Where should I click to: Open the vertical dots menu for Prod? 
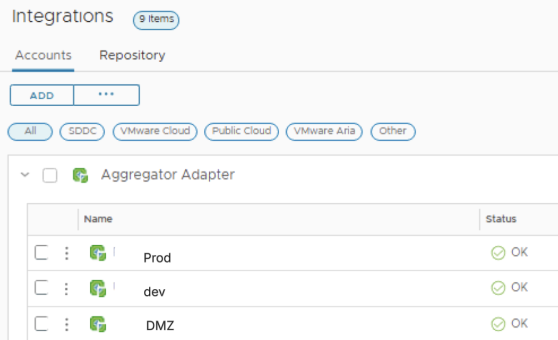pyautogui.click(x=66, y=253)
